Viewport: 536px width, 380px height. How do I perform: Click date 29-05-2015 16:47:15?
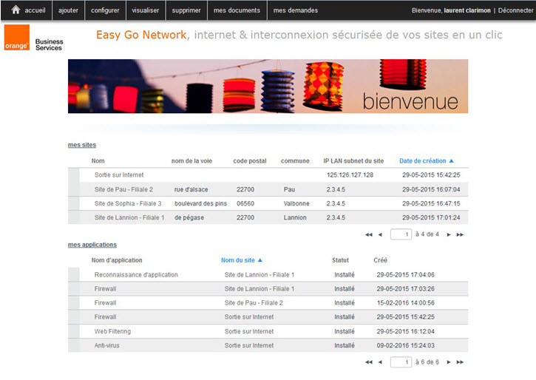tap(431, 203)
